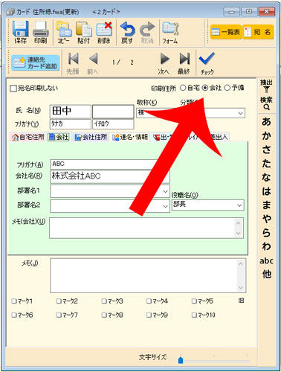Open the 分類 dropdown arrow
Viewport: 281px width, 372px height.
pos(240,113)
